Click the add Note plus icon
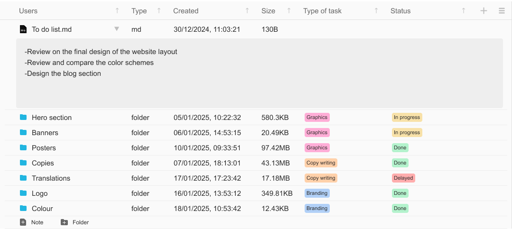The width and height of the screenshot is (512, 229). click(x=23, y=222)
